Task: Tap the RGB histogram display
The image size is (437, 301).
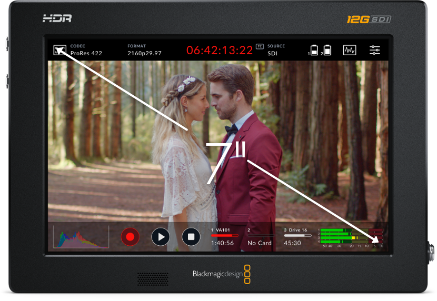Action: [x=81, y=237]
